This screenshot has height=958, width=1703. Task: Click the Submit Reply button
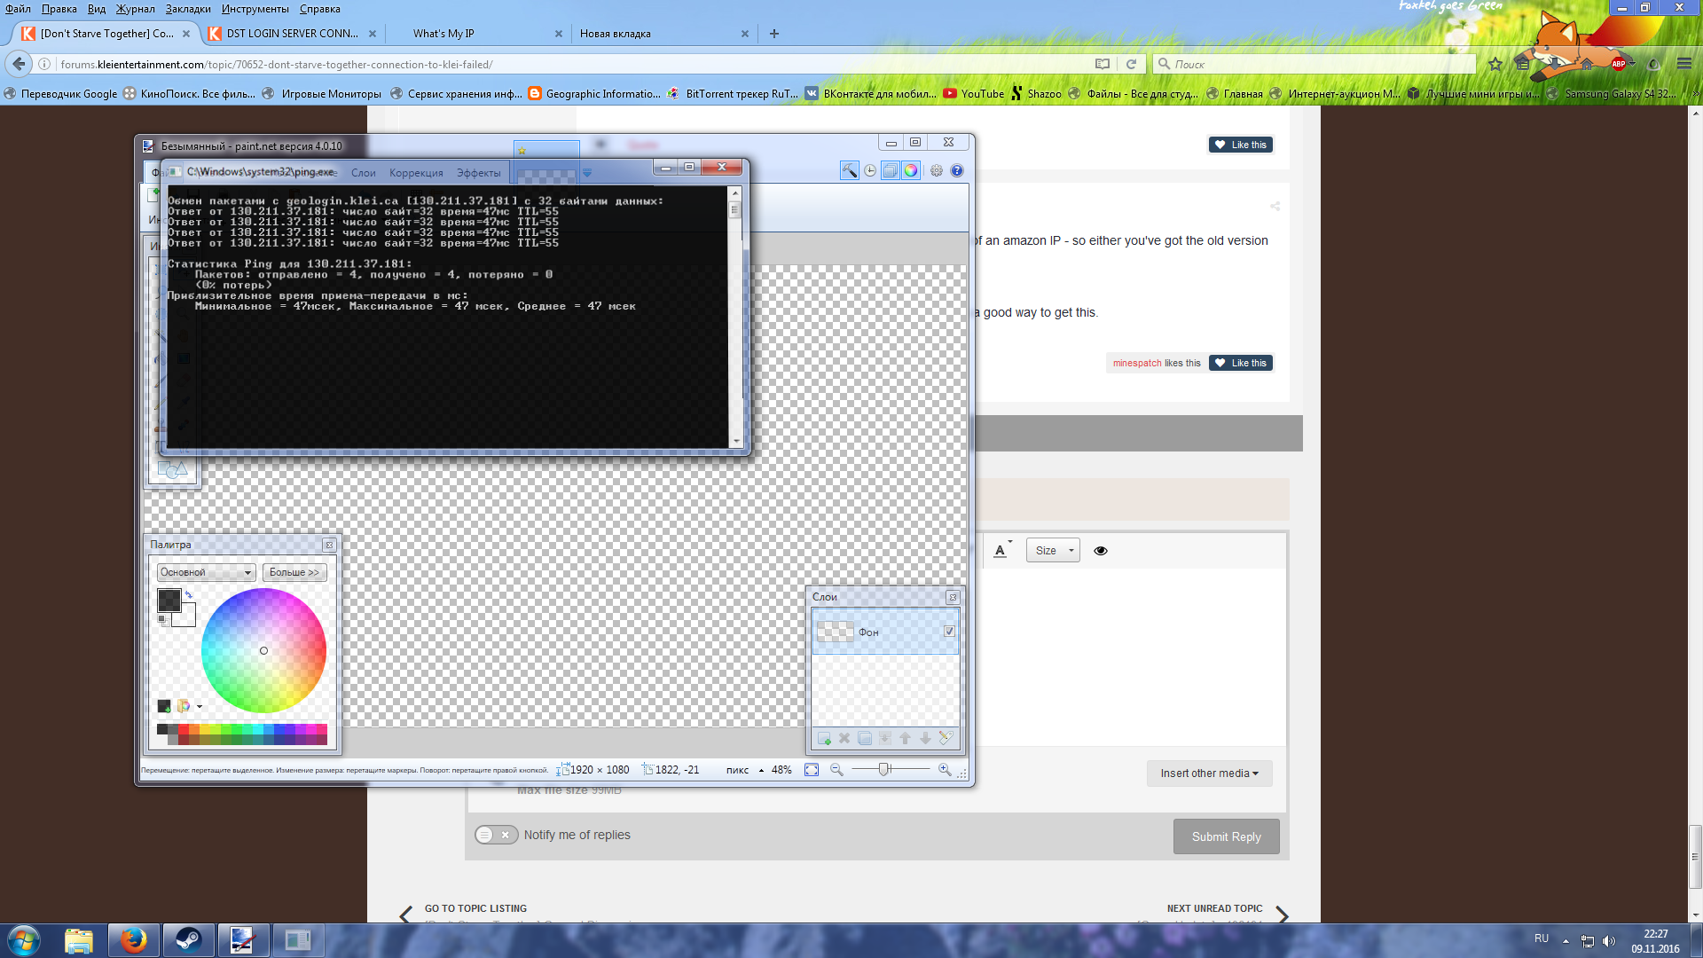1226,836
